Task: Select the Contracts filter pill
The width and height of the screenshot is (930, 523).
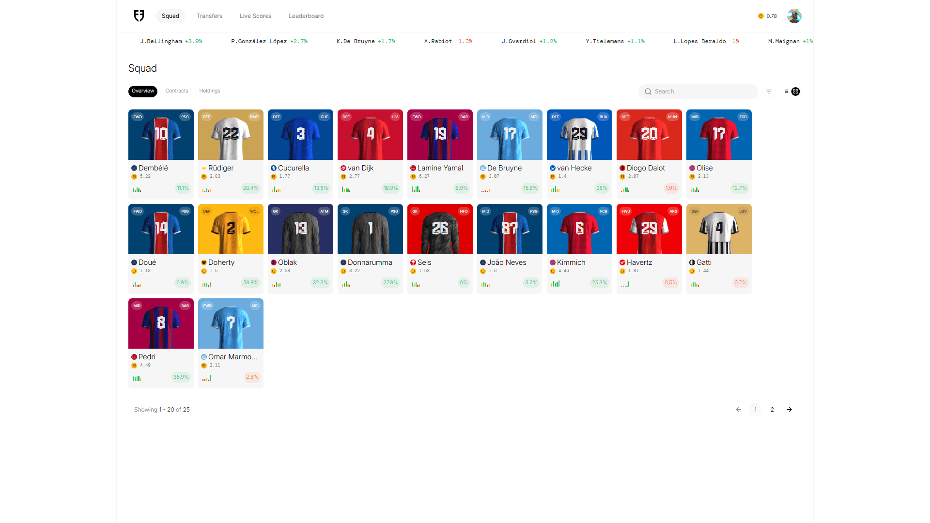Action: click(x=176, y=91)
